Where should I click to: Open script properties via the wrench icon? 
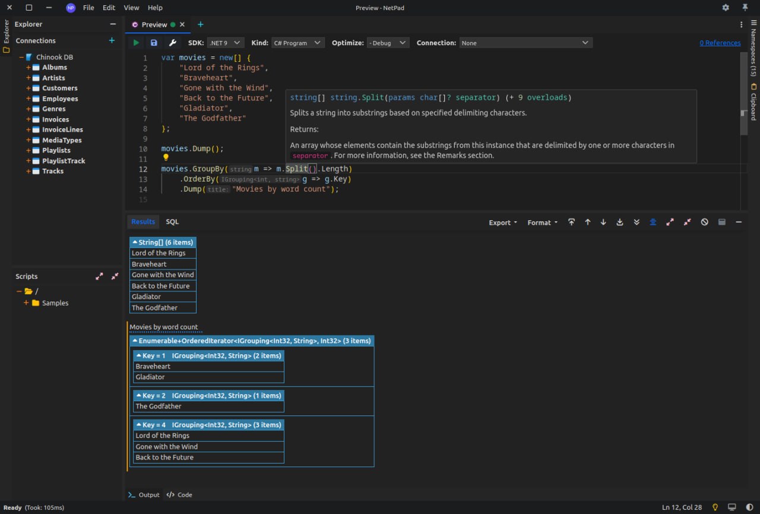tap(172, 43)
